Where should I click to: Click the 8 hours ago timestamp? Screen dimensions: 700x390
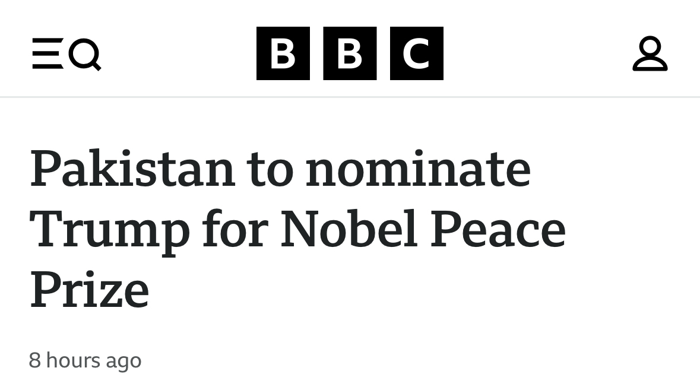pyautogui.click(x=85, y=360)
